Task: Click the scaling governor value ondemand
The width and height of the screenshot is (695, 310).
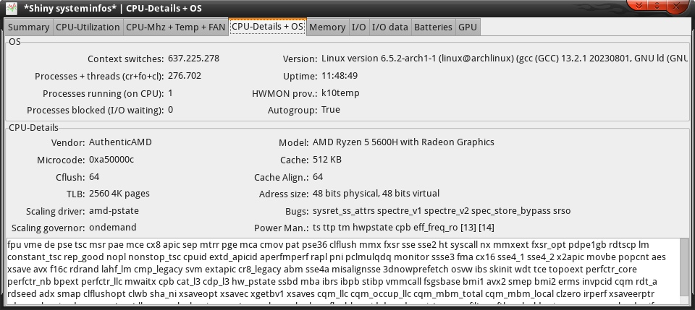Action: point(113,228)
